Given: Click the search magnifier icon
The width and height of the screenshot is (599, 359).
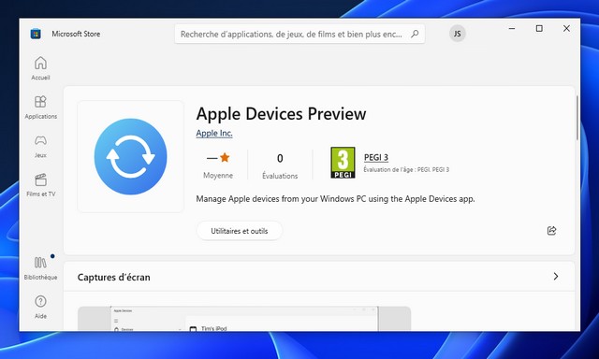Looking at the screenshot, I should pos(415,34).
